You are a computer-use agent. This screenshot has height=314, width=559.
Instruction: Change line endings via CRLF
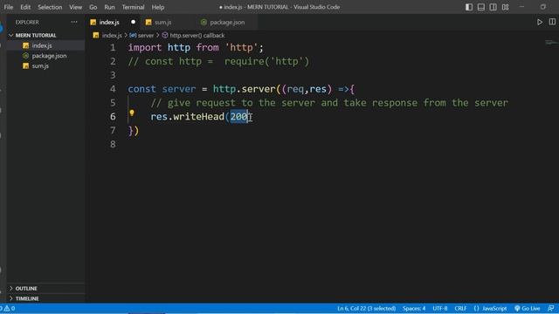(x=460, y=308)
